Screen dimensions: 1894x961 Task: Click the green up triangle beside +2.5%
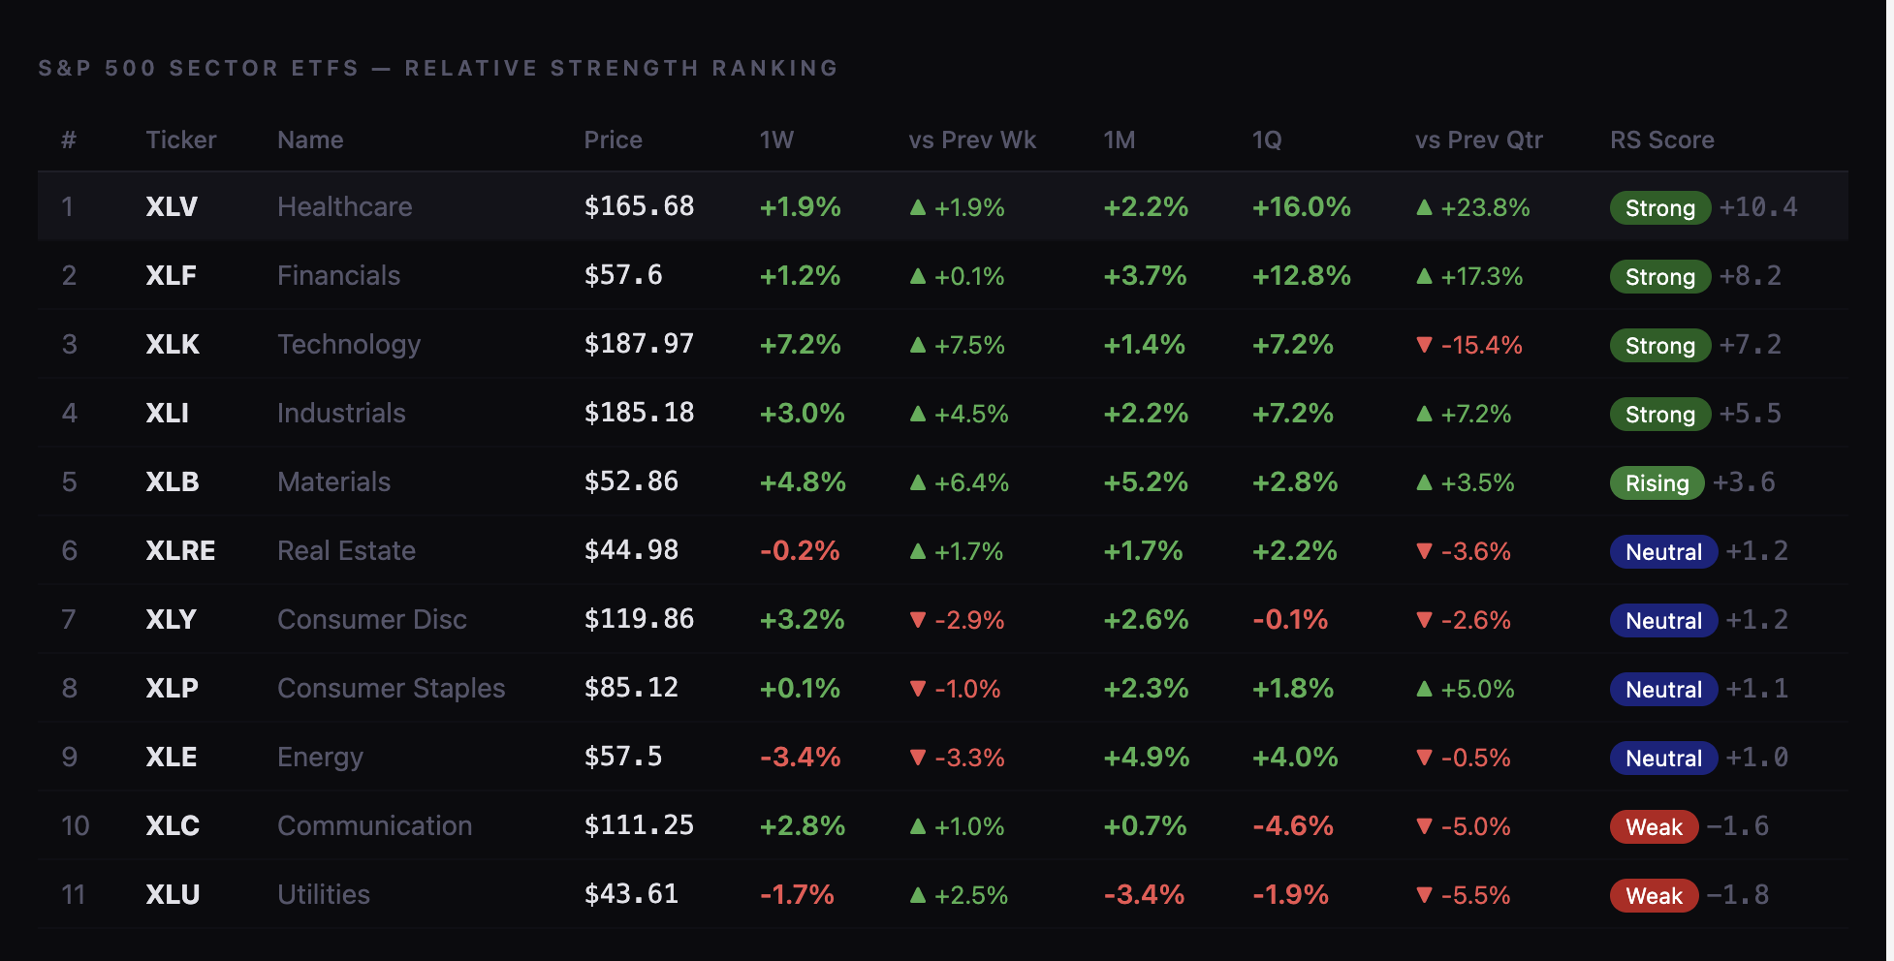pos(918,895)
